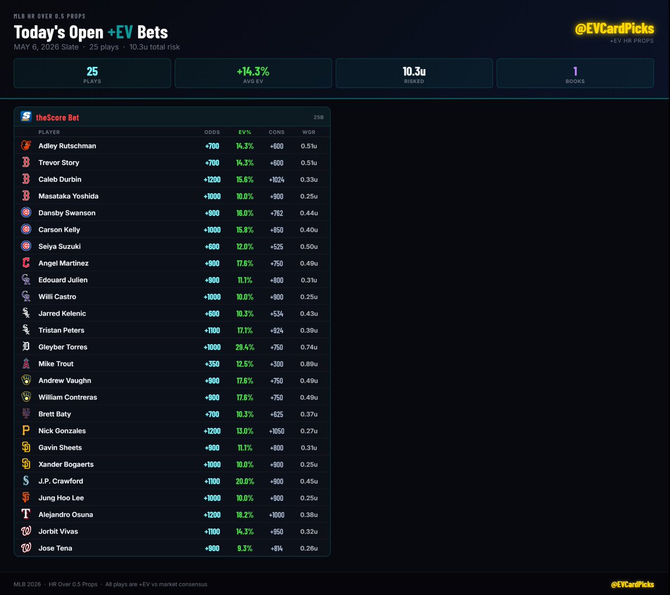Viewport: 670px width, 595px height.
Task: Click the 20.0% EV for J.P. Crawford
Action: (245, 481)
